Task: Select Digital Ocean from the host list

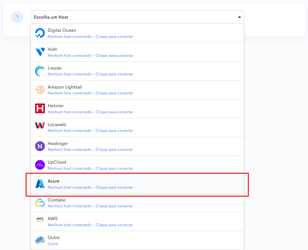Action: point(137,33)
